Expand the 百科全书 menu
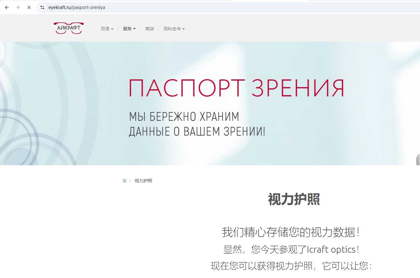This screenshot has width=420, height=278. pos(174,29)
